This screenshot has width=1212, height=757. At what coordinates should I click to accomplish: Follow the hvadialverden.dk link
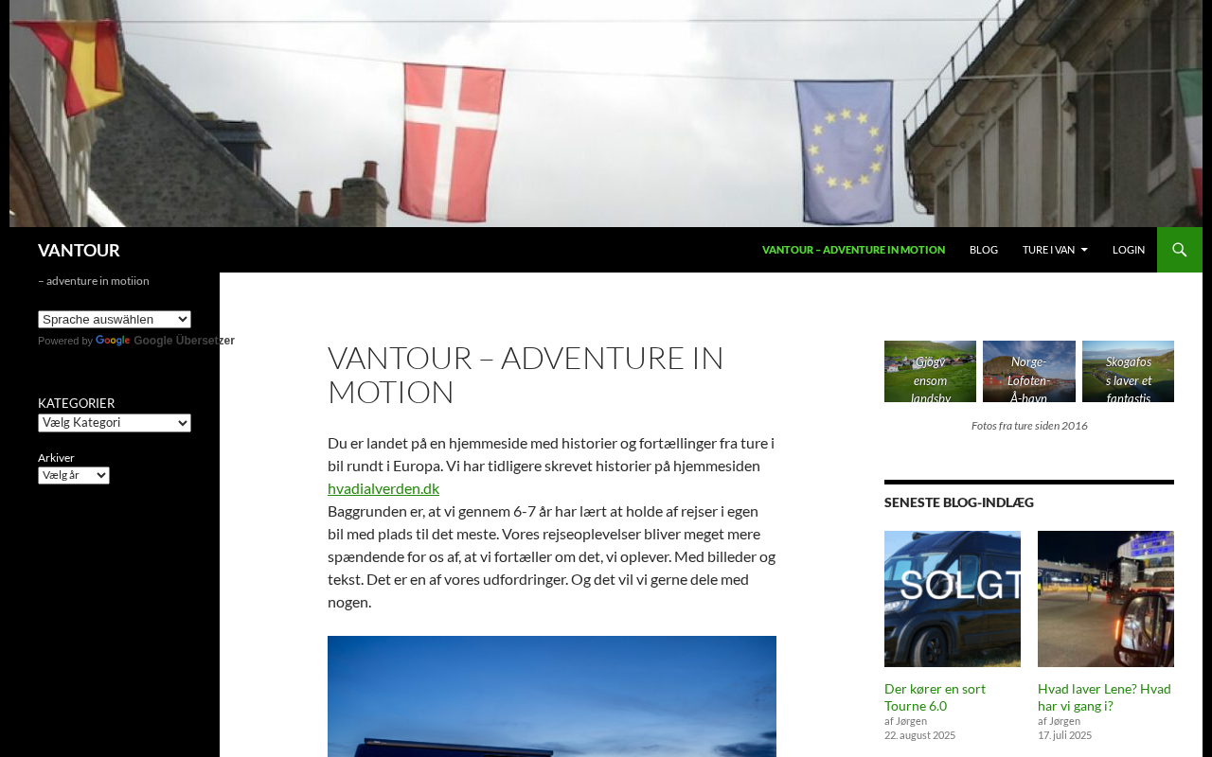click(383, 488)
